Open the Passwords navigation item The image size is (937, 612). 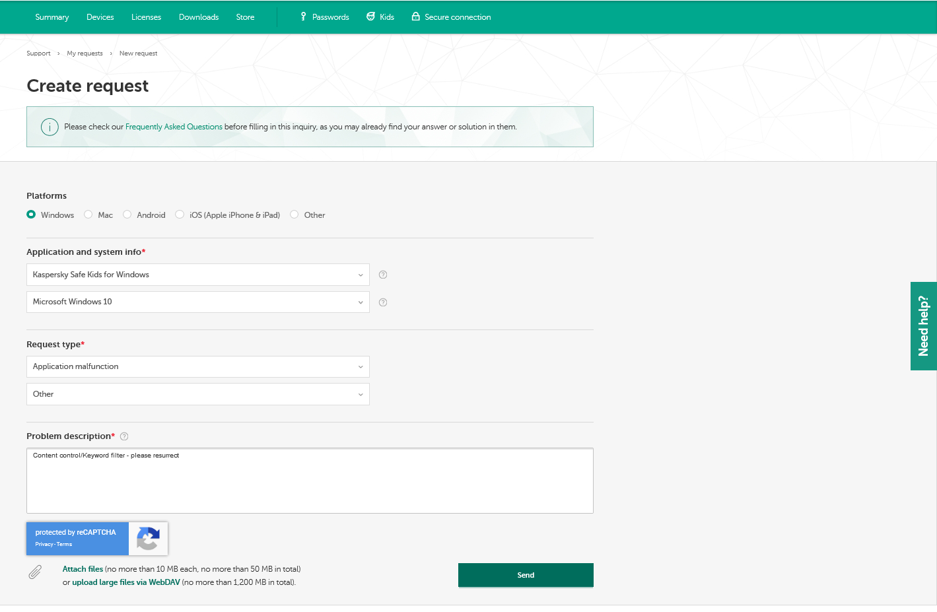click(324, 17)
